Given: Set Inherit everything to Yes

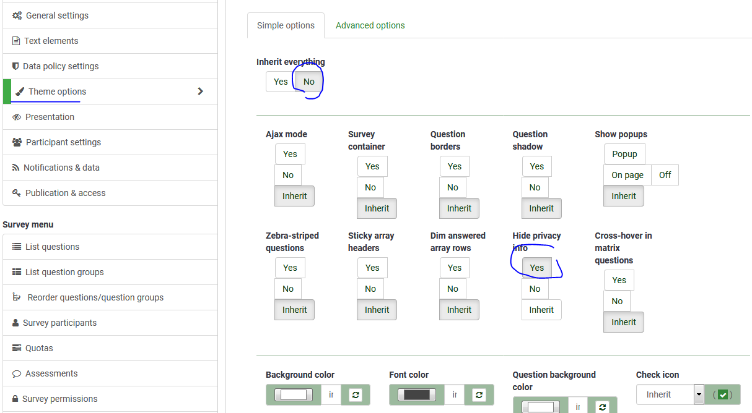Looking at the screenshot, I should tap(281, 82).
